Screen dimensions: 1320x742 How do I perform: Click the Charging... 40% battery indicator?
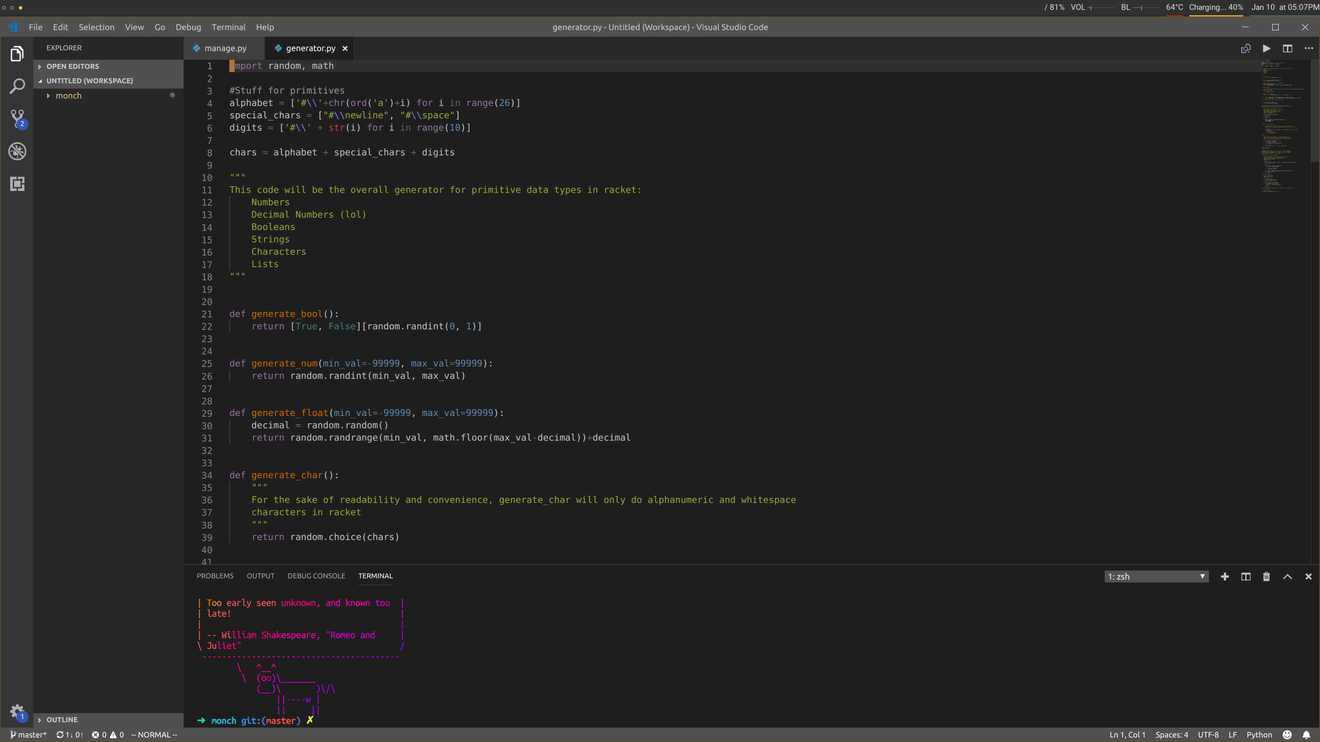(1216, 7)
